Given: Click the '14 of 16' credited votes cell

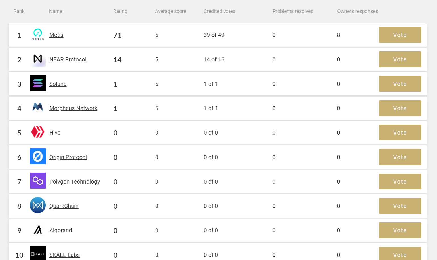Looking at the screenshot, I should [x=214, y=59].
